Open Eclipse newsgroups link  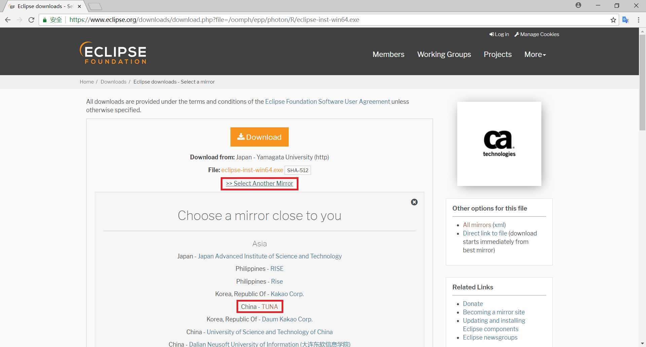pyautogui.click(x=490, y=337)
